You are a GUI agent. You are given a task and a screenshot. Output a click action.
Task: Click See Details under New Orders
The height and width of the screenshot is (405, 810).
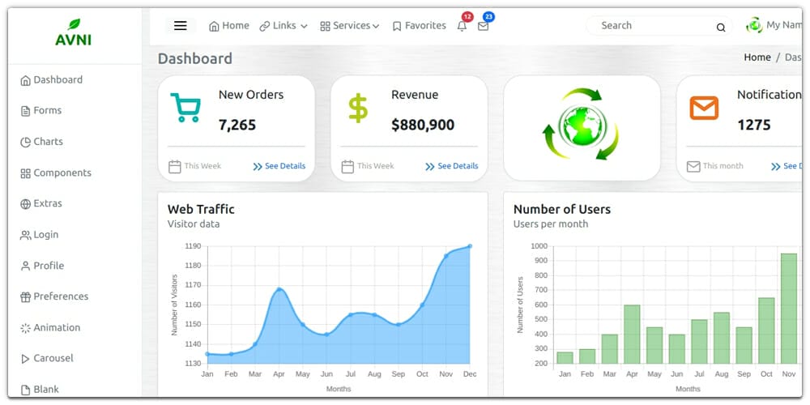pos(279,166)
